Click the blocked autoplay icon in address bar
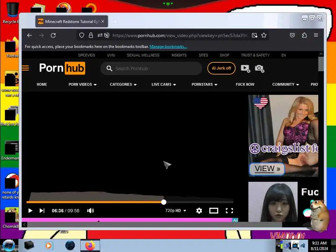Screen dimensions: 336x252 tap(107, 35)
